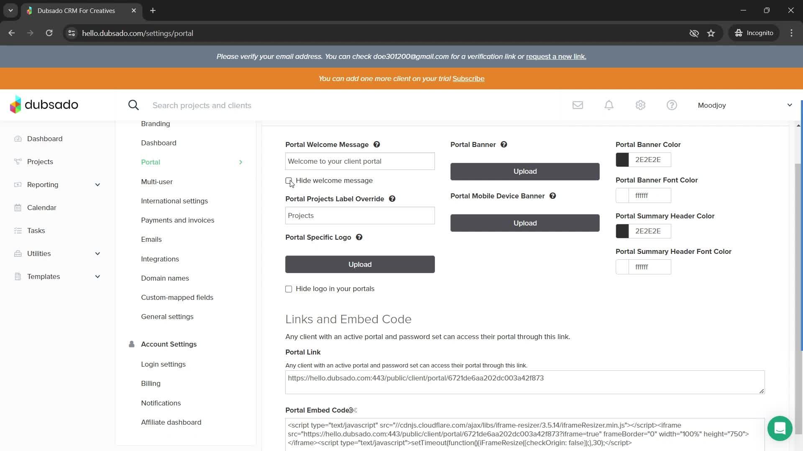Focus the Portal Projects Label Override field
Viewport: 803px width, 451px height.
point(360,215)
